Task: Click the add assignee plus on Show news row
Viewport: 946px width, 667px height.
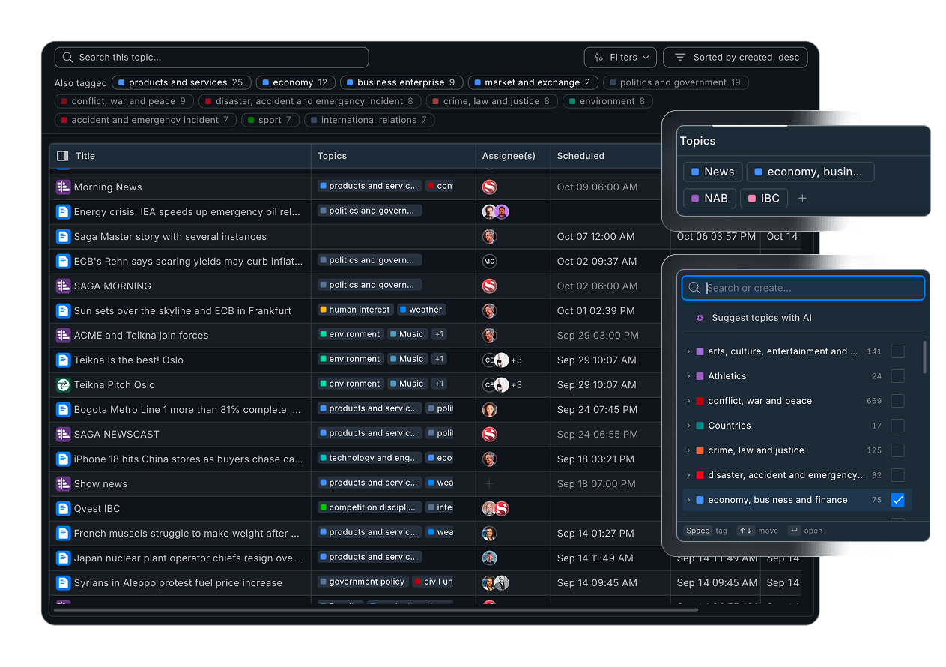Action: [490, 484]
